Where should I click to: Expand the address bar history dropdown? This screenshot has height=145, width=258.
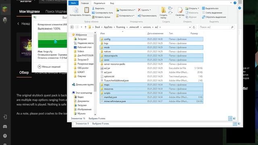tap(190, 27)
